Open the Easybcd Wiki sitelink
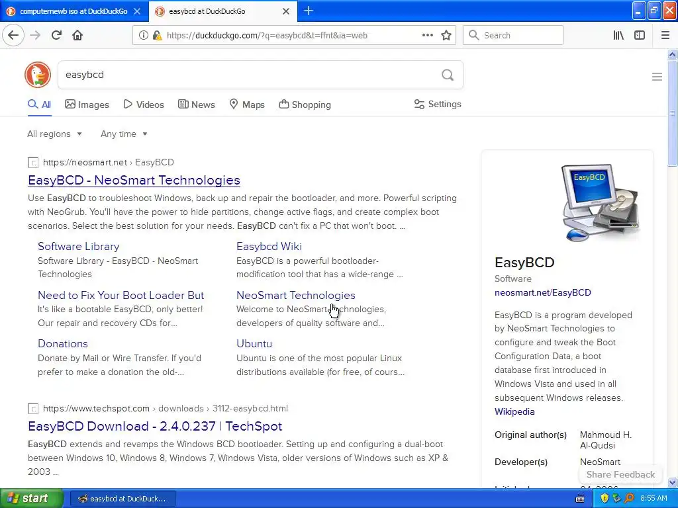This screenshot has width=678, height=508. (269, 246)
